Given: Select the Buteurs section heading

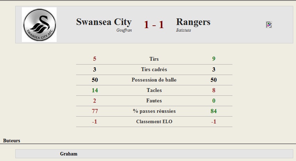Looking at the screenshot, I should 11,141.
